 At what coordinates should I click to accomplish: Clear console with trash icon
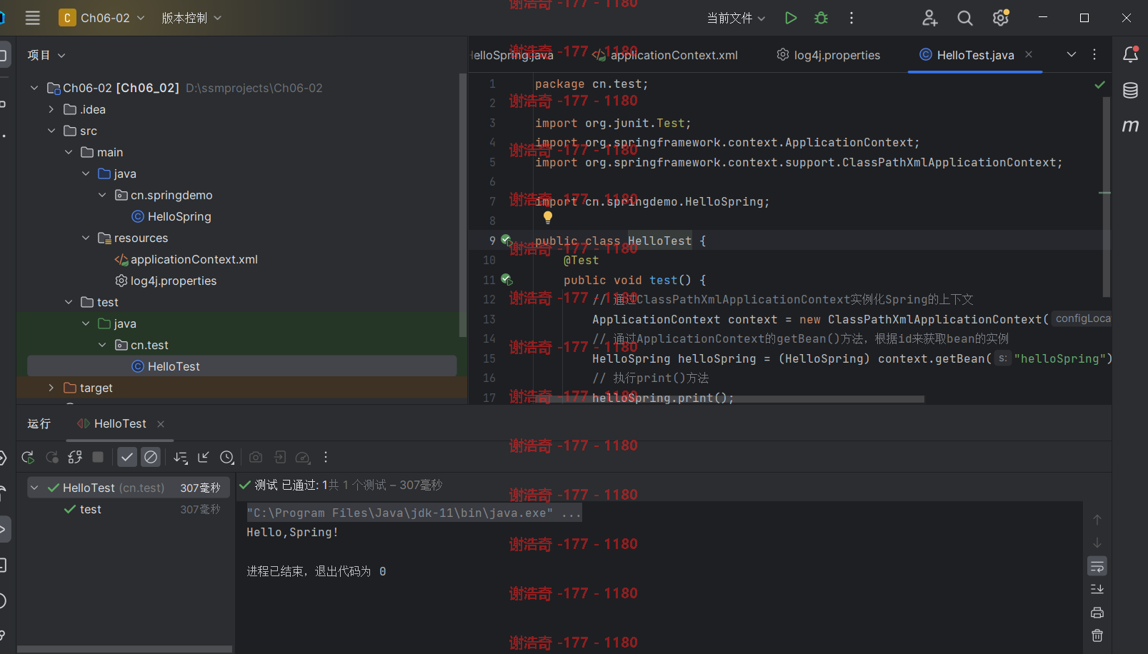[1097, 635]
